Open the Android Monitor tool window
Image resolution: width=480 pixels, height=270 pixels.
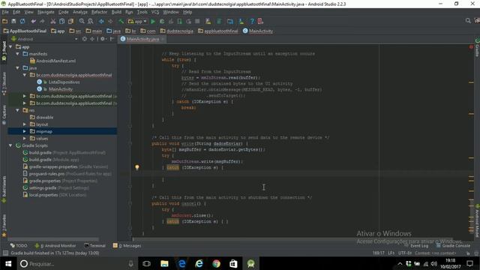[x=55, y=245]
